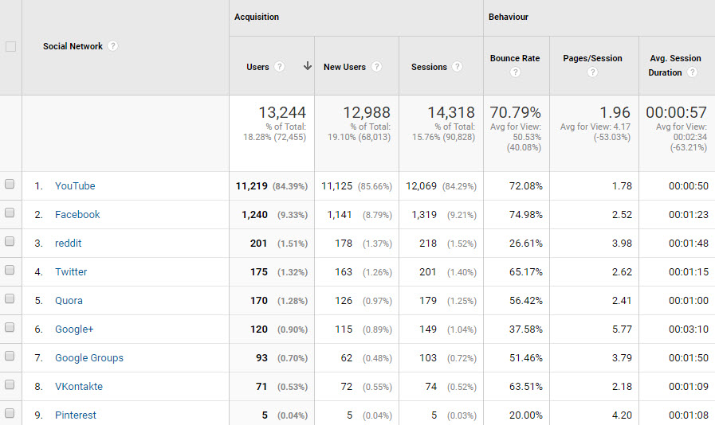715x425 pixels.
Task: Check the Google Groups row checkbox
Action: 10,357
